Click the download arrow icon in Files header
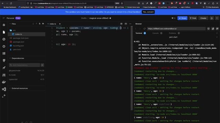The height and width of the screenshot is (123, 220). 33,24
